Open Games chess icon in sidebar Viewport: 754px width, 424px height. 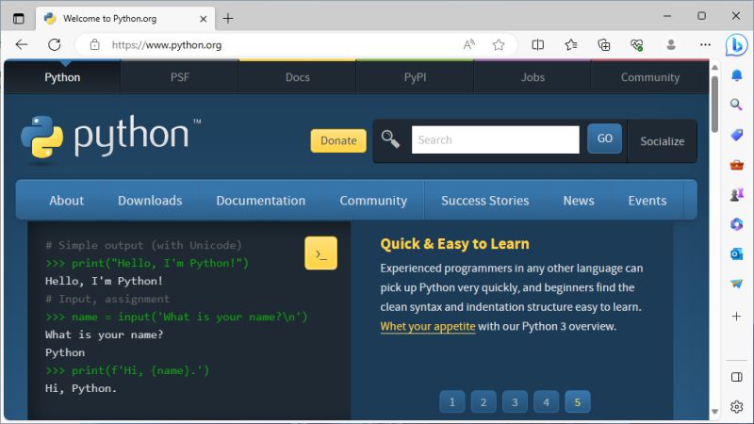736,195
